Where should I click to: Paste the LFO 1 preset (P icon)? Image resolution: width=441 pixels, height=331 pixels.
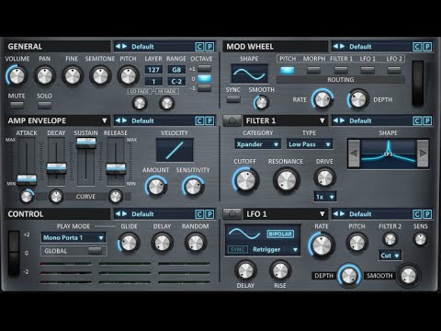click(x=427, y=214)
